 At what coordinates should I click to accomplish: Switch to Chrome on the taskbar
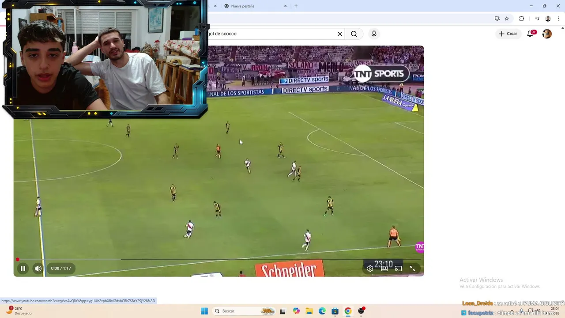coord(348,311)
